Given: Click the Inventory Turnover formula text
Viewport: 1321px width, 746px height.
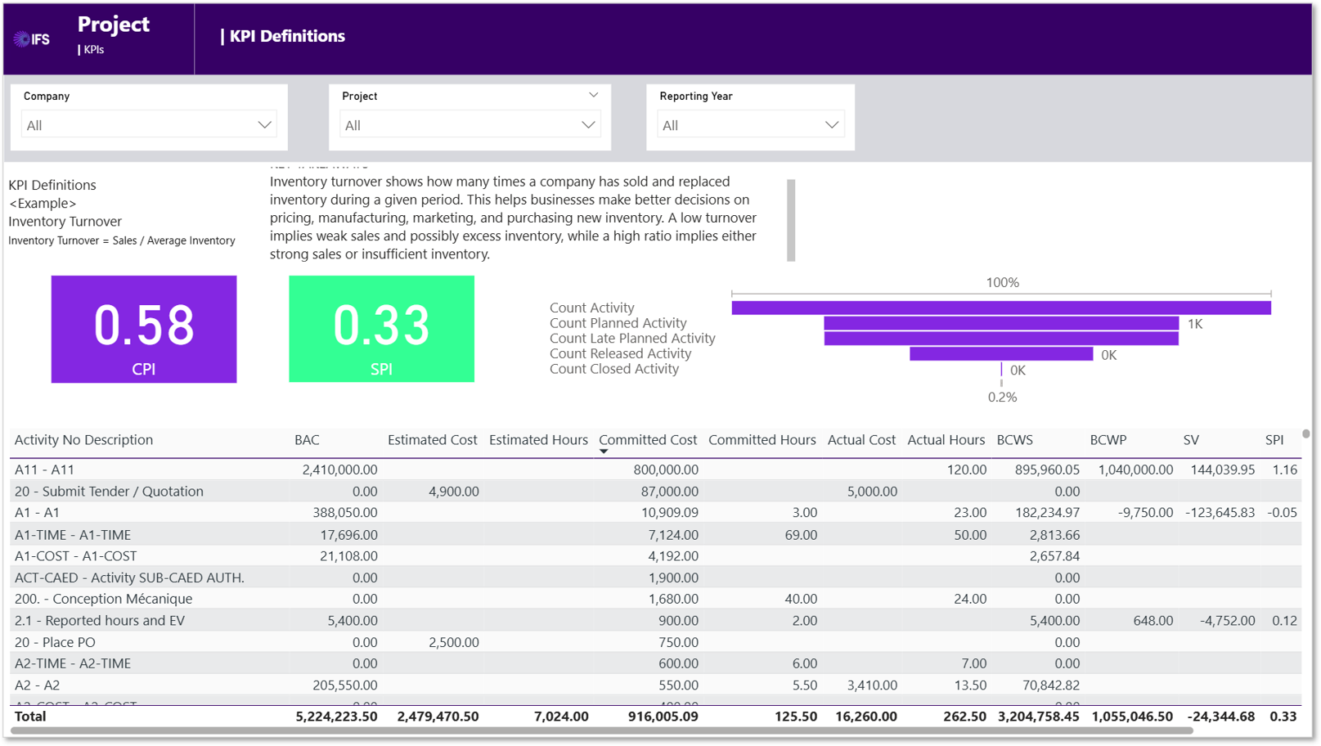Looking at the screenshot, I should pos(122,240).
